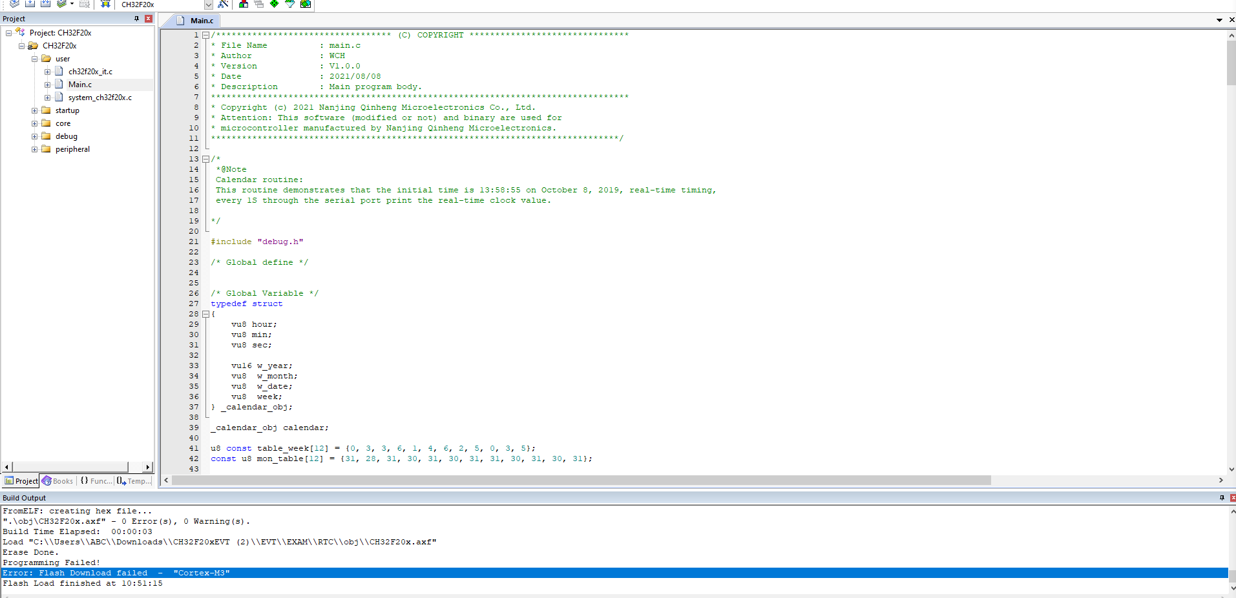Click the Download to flash (LOAD) icon
The height and width of the screenshot is (598, 1236).
pos(105,4)
